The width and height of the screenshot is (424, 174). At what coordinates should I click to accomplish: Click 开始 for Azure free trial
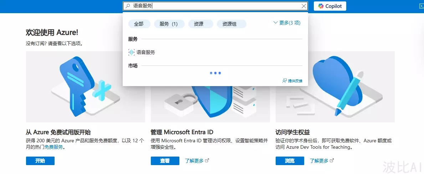tap(40, 161)
